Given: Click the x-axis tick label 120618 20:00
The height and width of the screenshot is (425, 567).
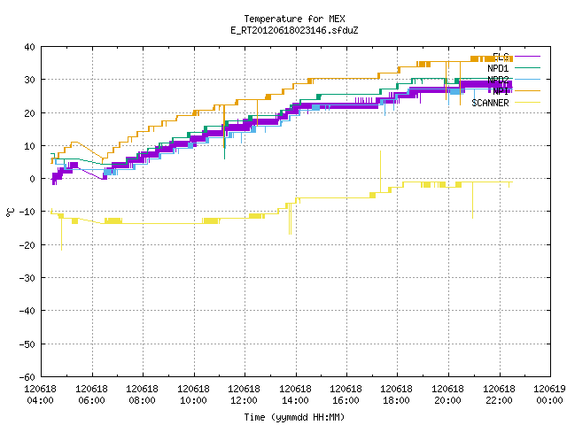Looking at the screenshot, I should (x=448, y=395).
